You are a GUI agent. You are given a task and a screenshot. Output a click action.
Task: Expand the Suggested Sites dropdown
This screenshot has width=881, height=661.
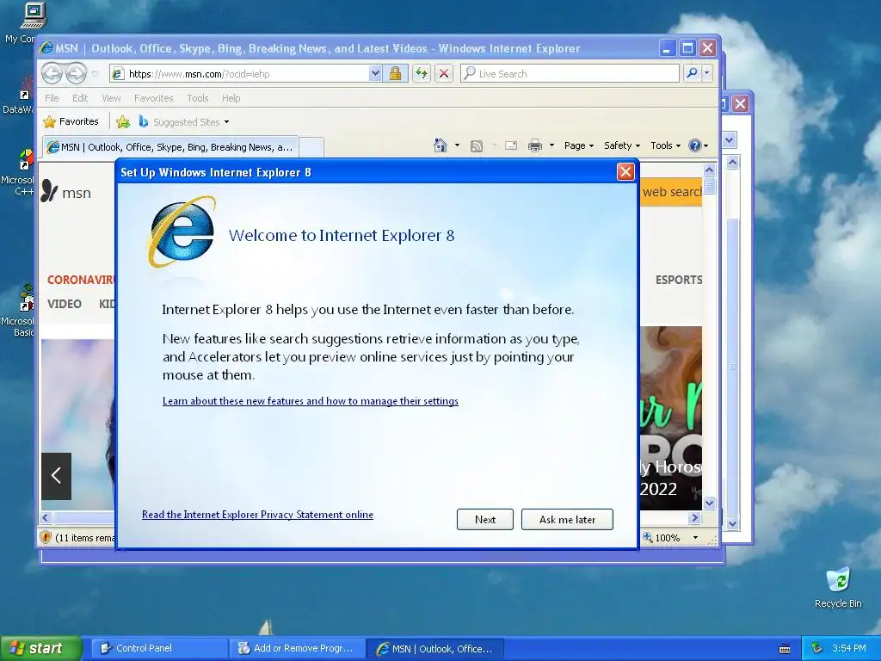point(226,122)
